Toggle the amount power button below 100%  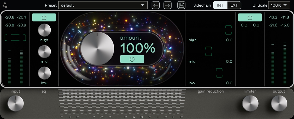pos(132,59)
